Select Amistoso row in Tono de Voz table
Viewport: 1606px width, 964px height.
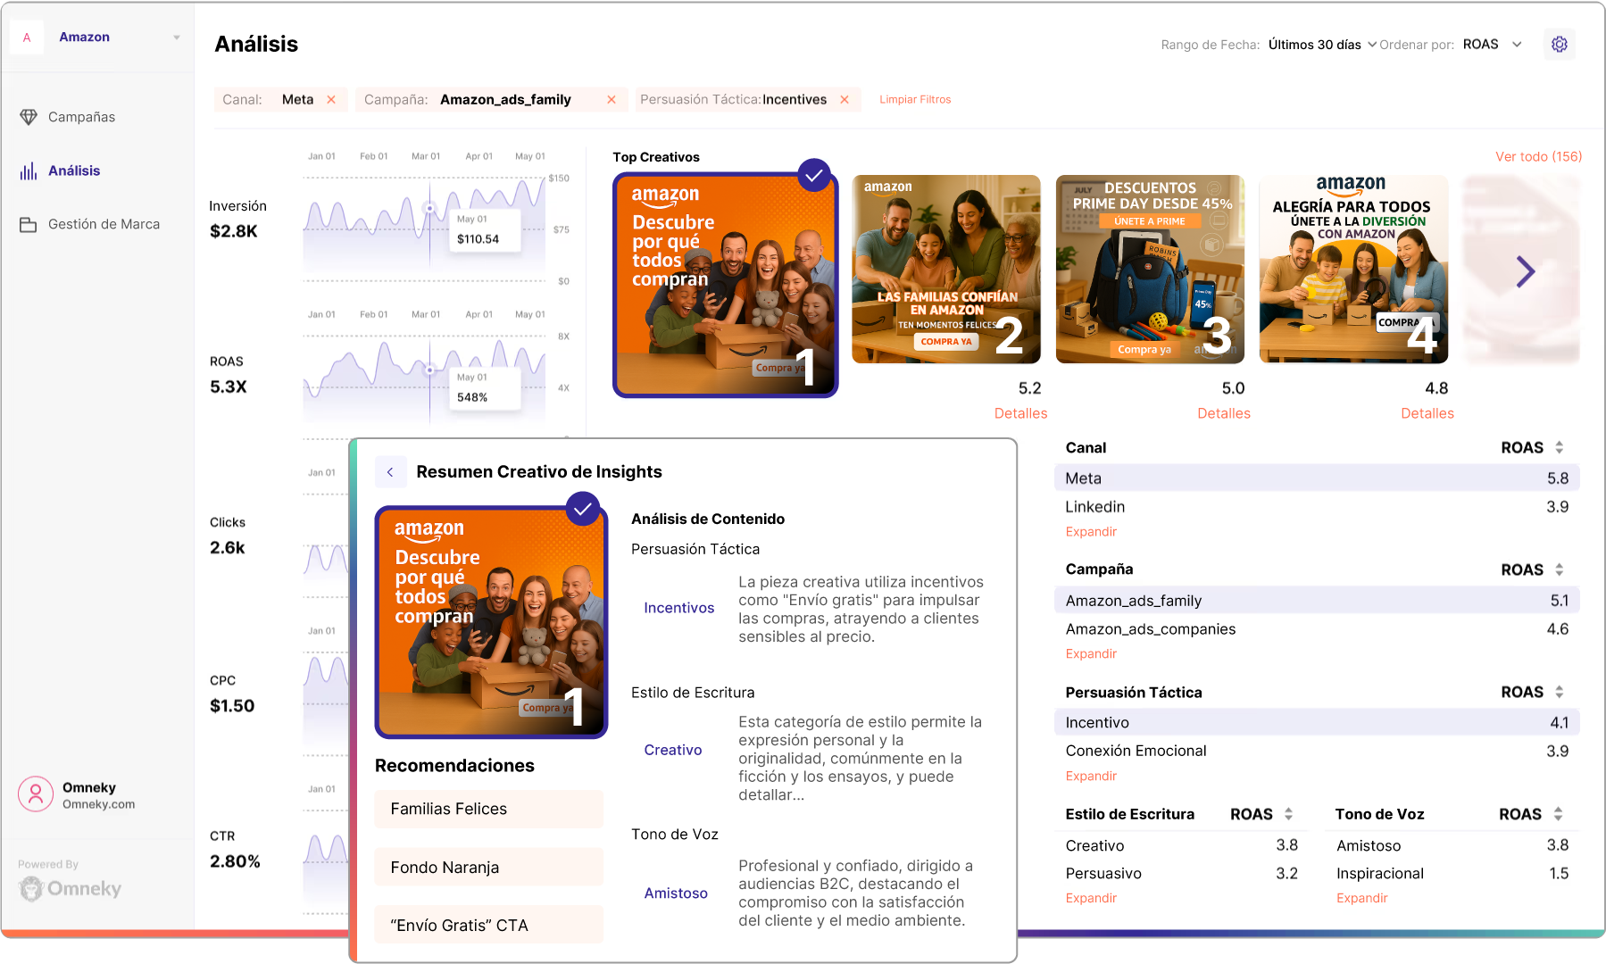[1452, 845]
